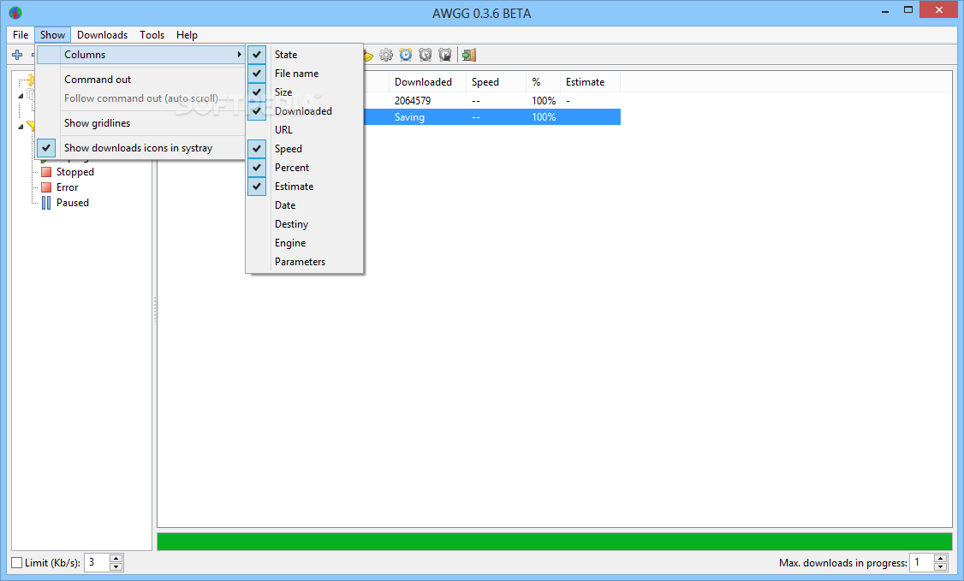Select the Paused filter in tree
The height and width of the screenshot is (581, 964).
73,203
